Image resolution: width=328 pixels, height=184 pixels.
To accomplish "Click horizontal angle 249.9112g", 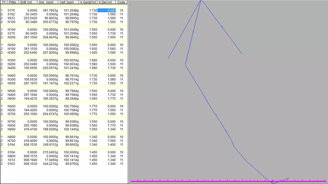I will pos(50,145).
